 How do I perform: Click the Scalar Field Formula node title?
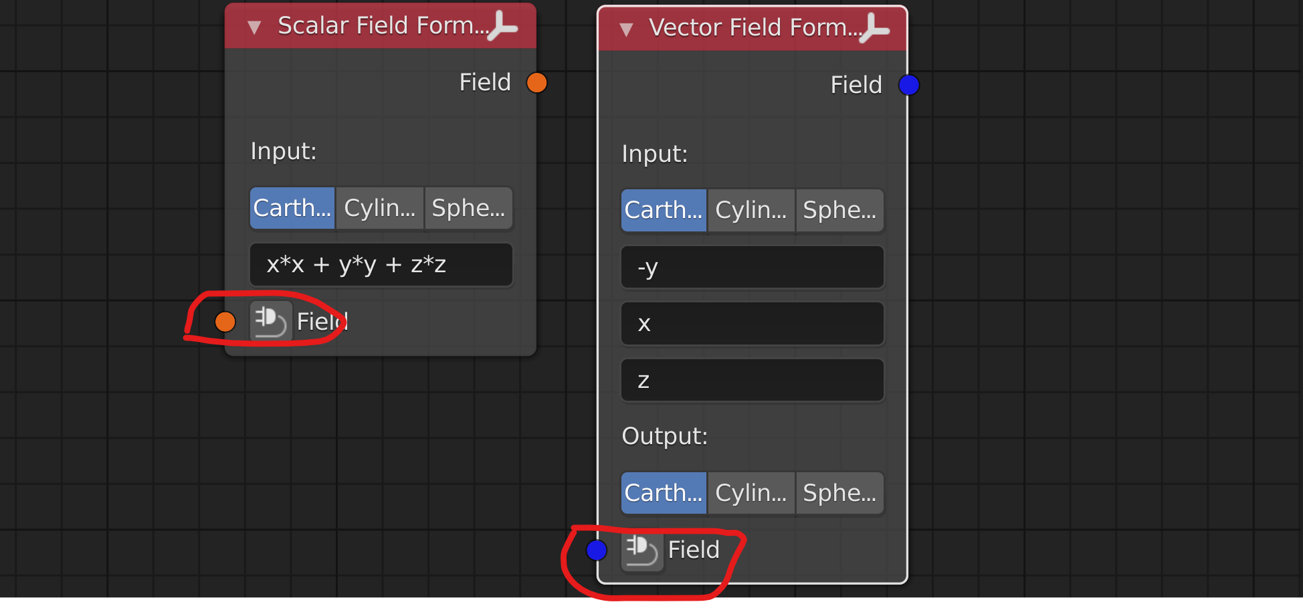tap(383, 25)
